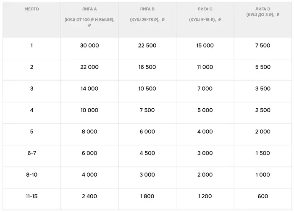Click the 16 500 cell in Лига B

pos(147,67)
